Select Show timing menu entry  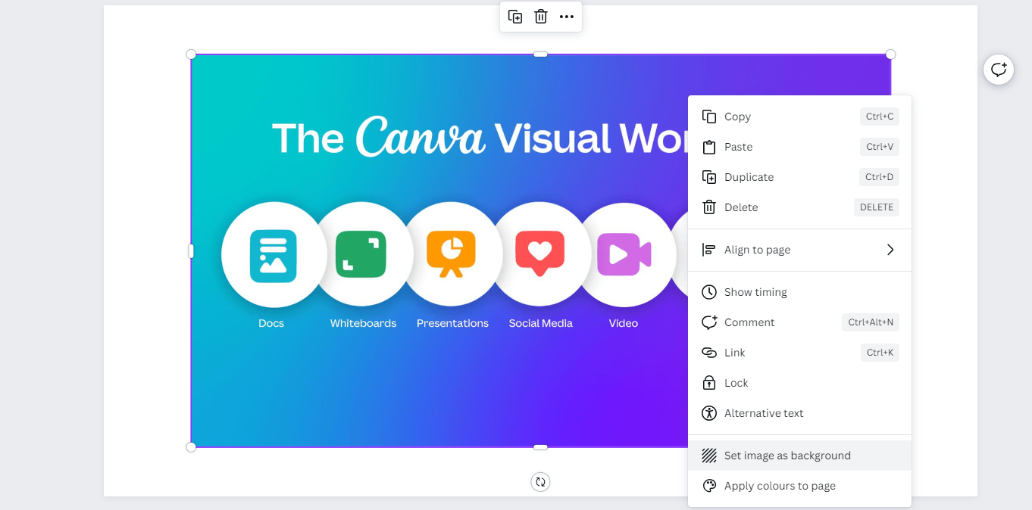pyautogui.click(x=799, y=292)
